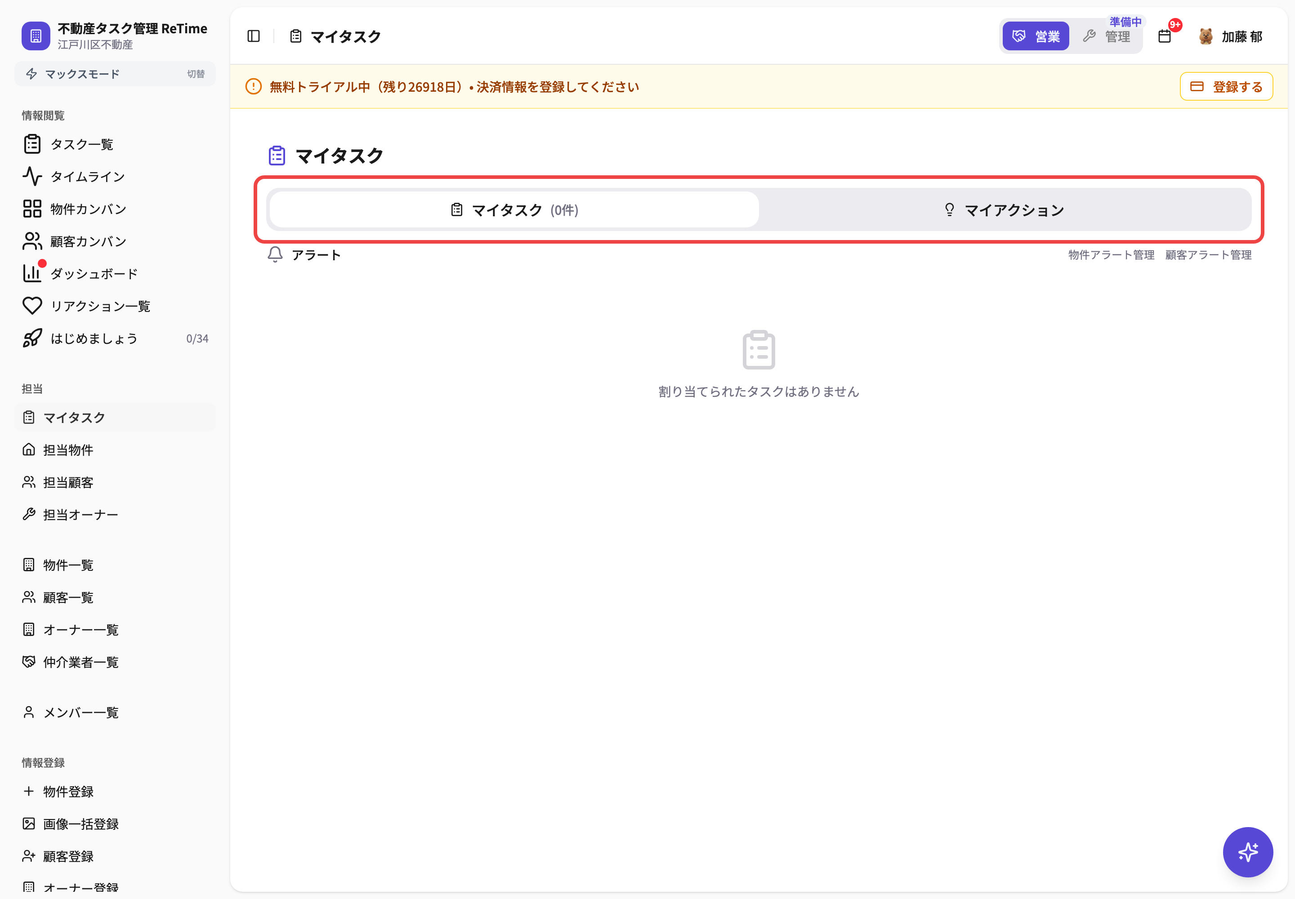Open 物件一覧 in the sidebar

click(115, 565)
